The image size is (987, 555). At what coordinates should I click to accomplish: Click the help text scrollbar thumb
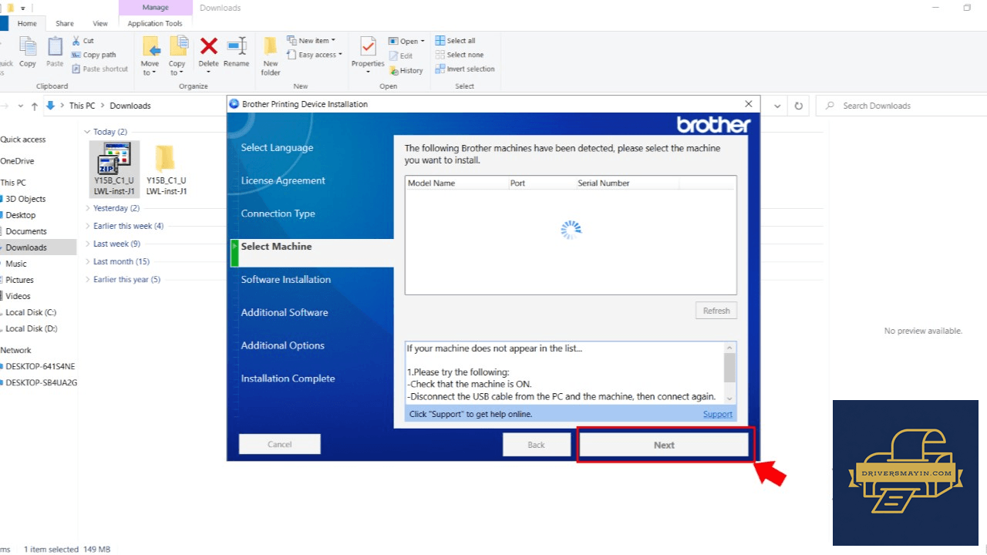click(729, 368)
